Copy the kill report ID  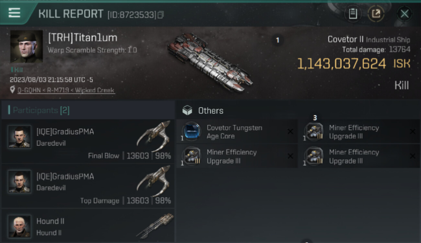pyautogui.click(x=161, y=15)
